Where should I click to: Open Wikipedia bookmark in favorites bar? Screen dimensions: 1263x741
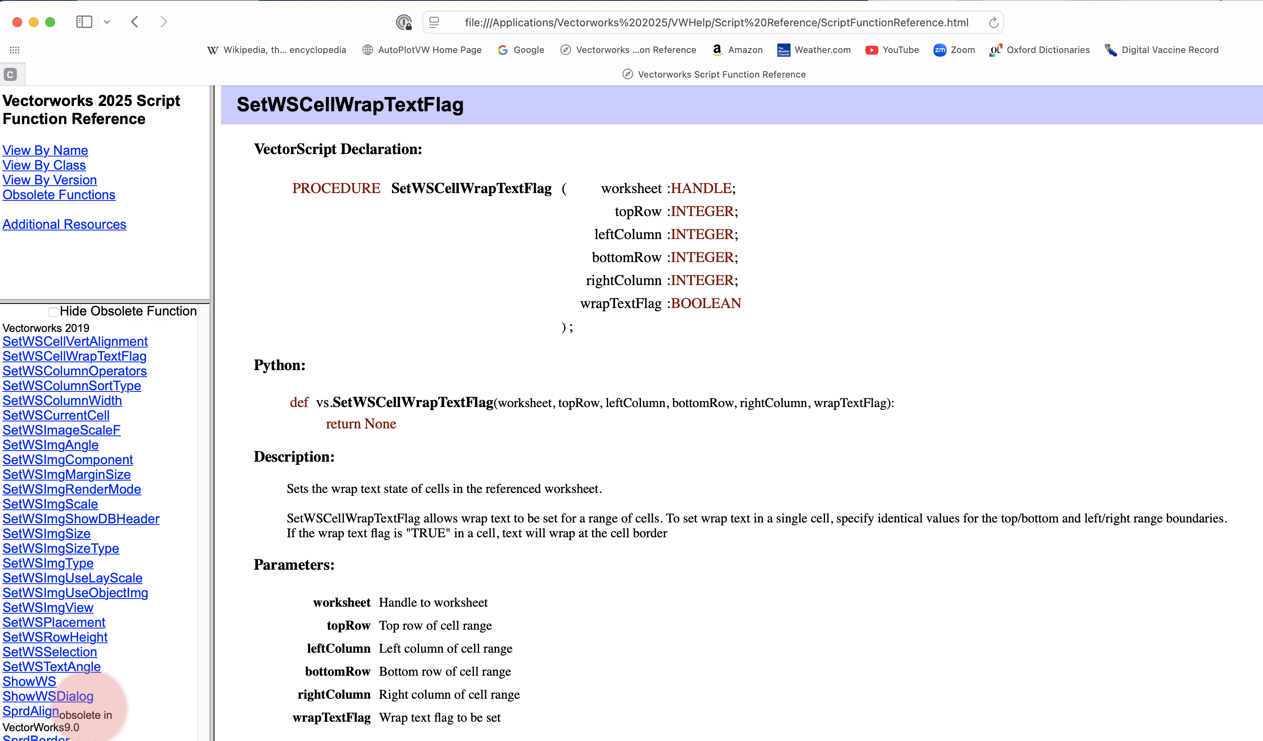click(276, 50)
